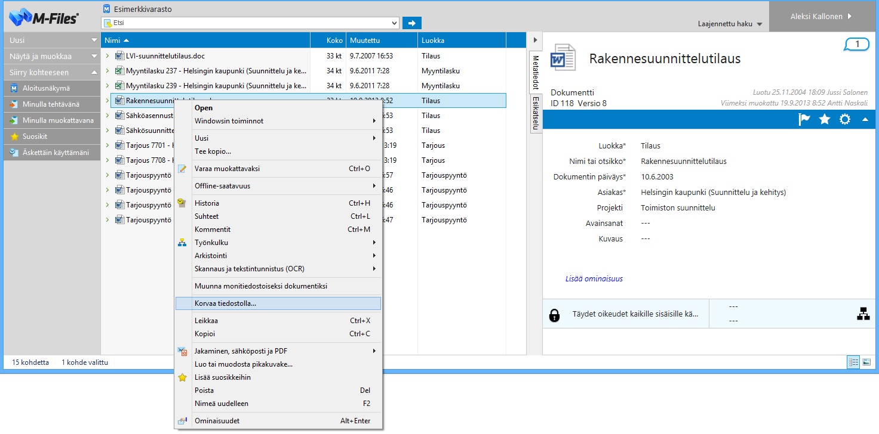Expand the Myyntilasku 237 row chevron
The height and width of the screenshot is (434, 879).
click(x=107, y=71)
